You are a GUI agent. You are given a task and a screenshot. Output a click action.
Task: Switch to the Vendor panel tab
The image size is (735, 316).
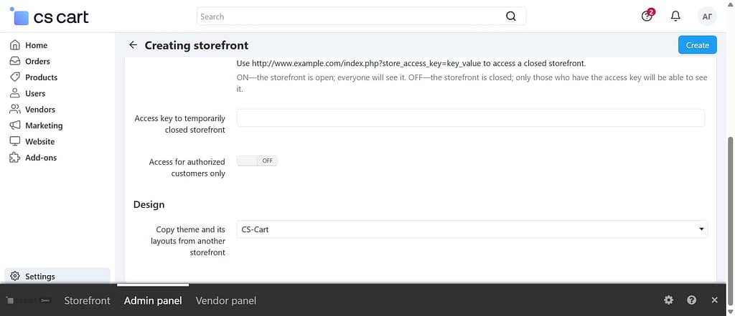225,300
